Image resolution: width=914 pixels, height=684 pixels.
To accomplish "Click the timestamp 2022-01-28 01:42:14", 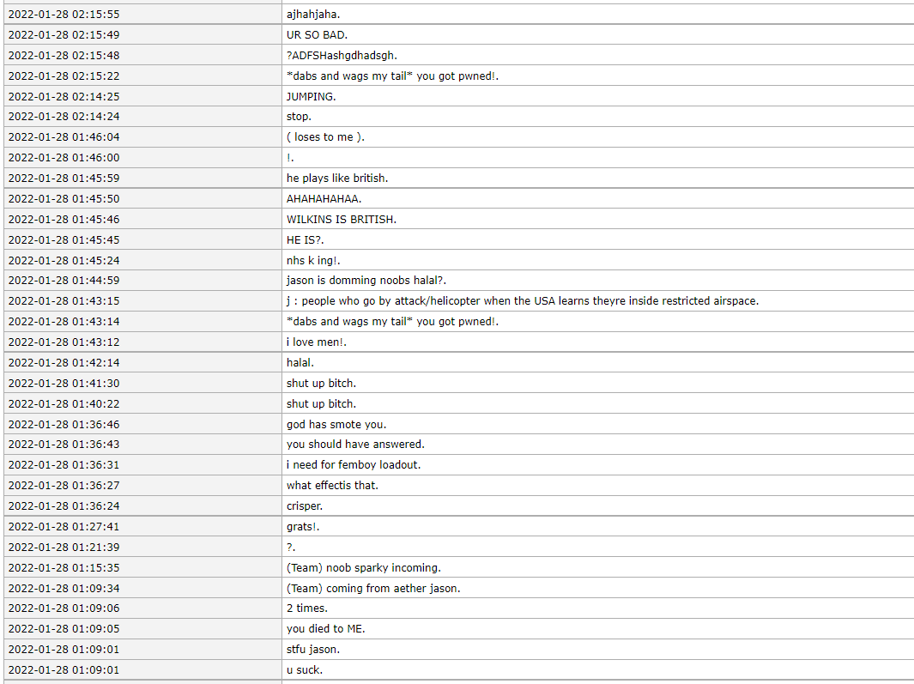I will 64,363.
